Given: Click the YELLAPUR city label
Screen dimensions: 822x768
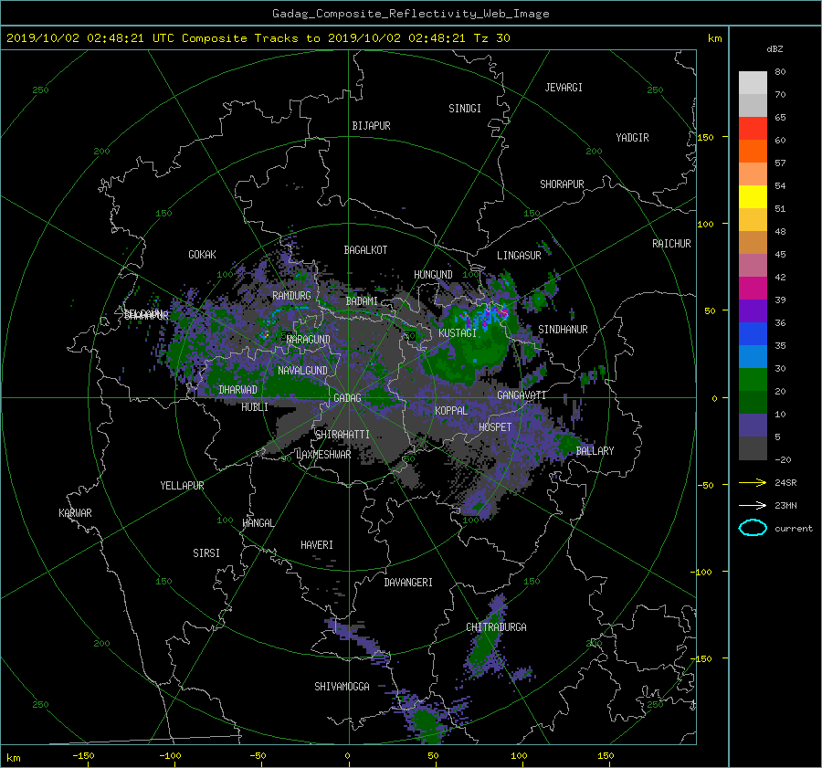Looking at the screenshot, I should [x=182, y=486].
